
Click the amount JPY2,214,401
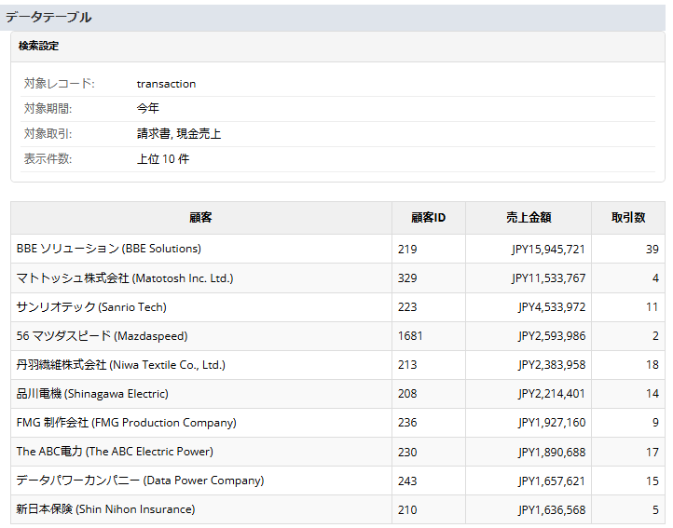(x=552, y=394)
